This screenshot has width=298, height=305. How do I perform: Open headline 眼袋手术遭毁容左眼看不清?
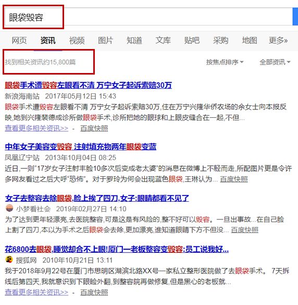pos(88,85)
